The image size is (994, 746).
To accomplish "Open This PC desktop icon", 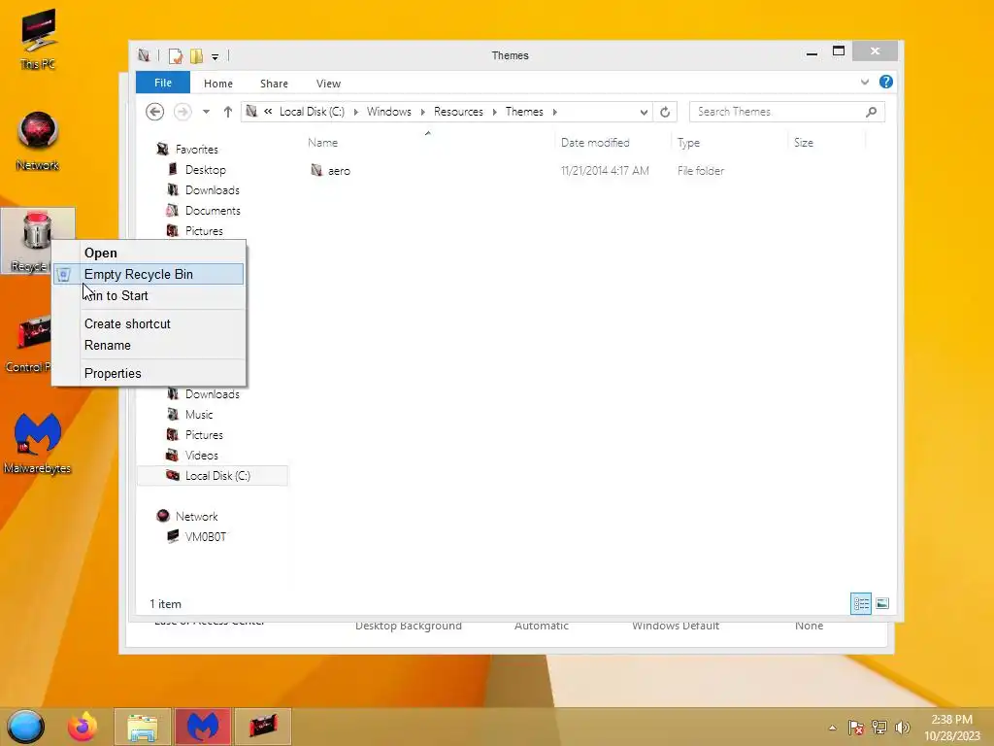I will (x=38, y=39).
